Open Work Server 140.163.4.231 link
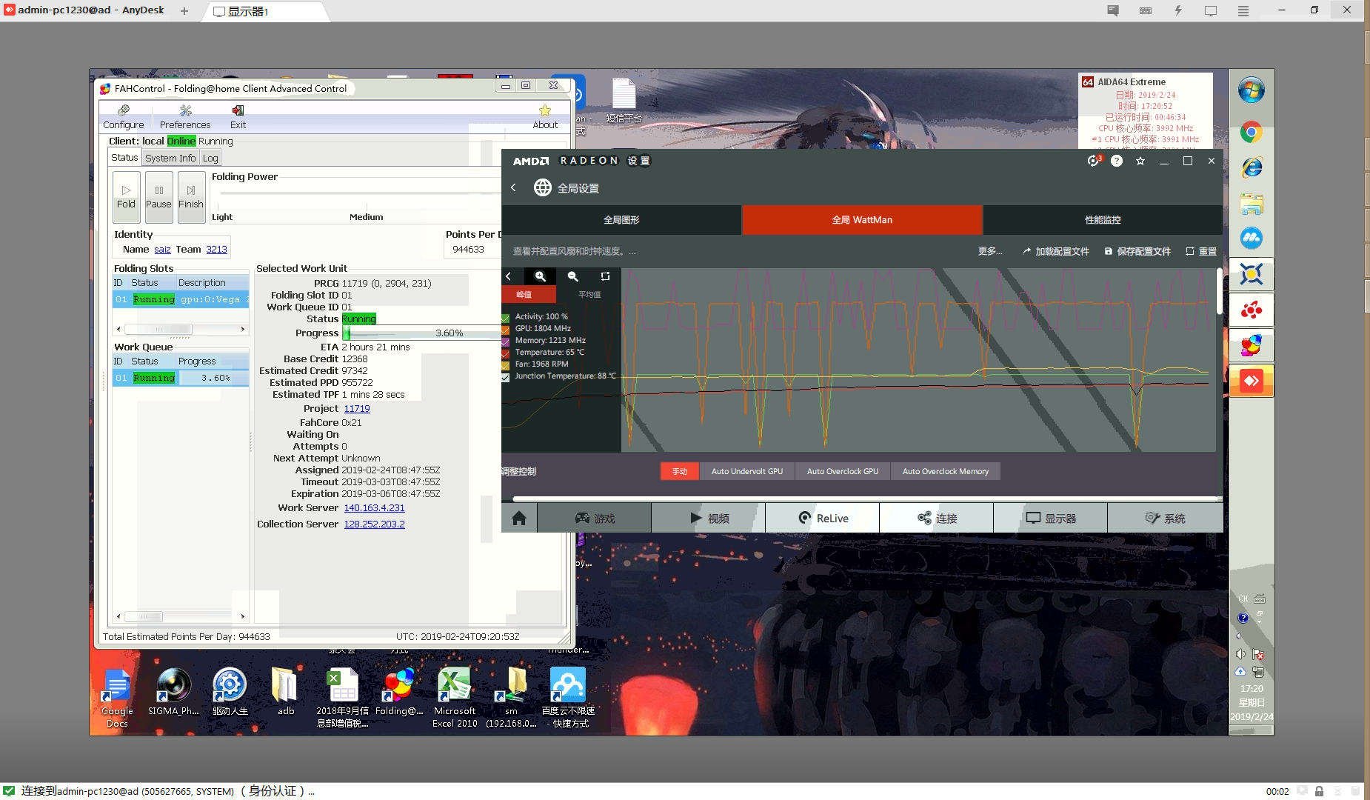Image resolution: width=1370 pixels, height=800 pixels. coord(374,507)
